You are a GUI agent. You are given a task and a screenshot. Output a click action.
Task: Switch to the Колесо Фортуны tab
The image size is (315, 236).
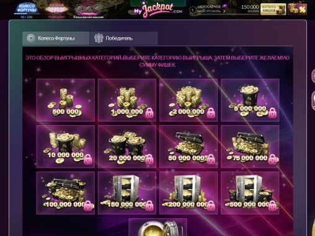tap(56, 38)
